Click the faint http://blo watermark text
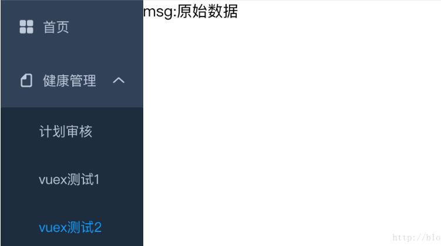Image resolution: width=441 pixels, height=246 pixels. point(416,238)
